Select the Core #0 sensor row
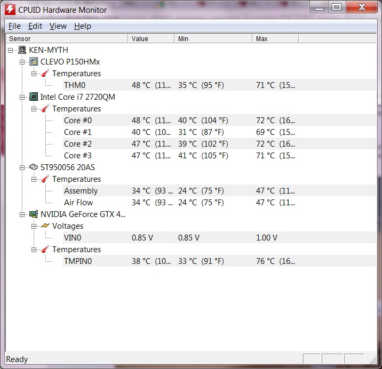 (219, 120)
